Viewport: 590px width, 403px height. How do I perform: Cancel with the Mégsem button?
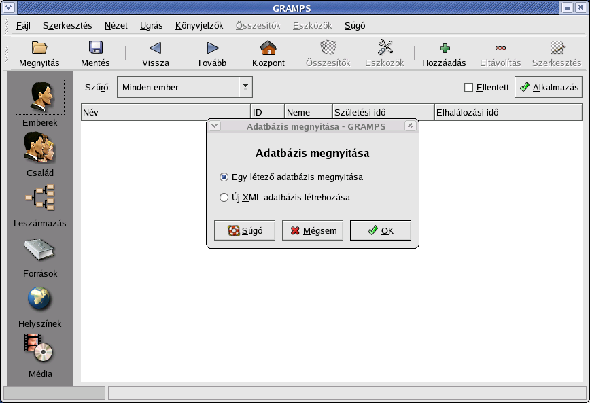point(313,230)
